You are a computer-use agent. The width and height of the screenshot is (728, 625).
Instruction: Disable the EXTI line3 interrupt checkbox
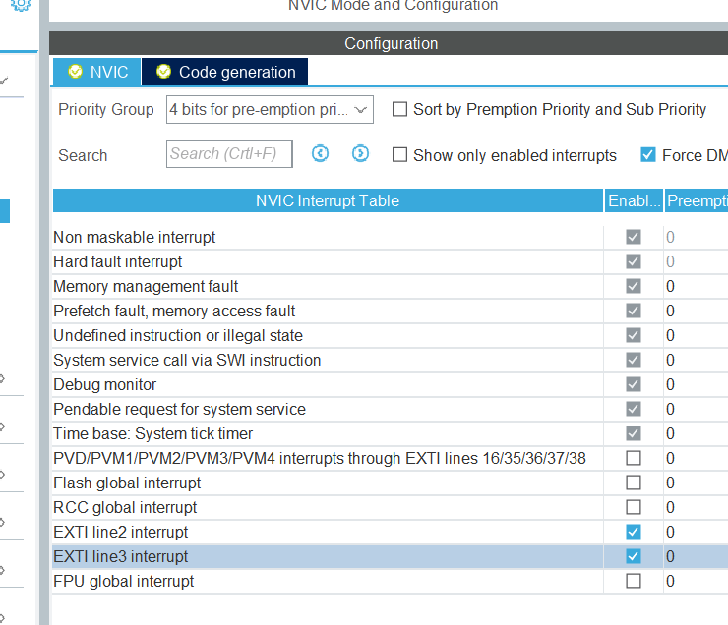point(634,556)
